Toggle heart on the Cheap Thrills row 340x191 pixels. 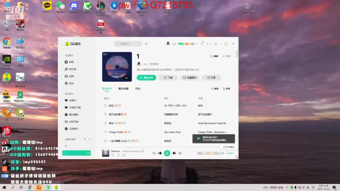pos(105,132)
